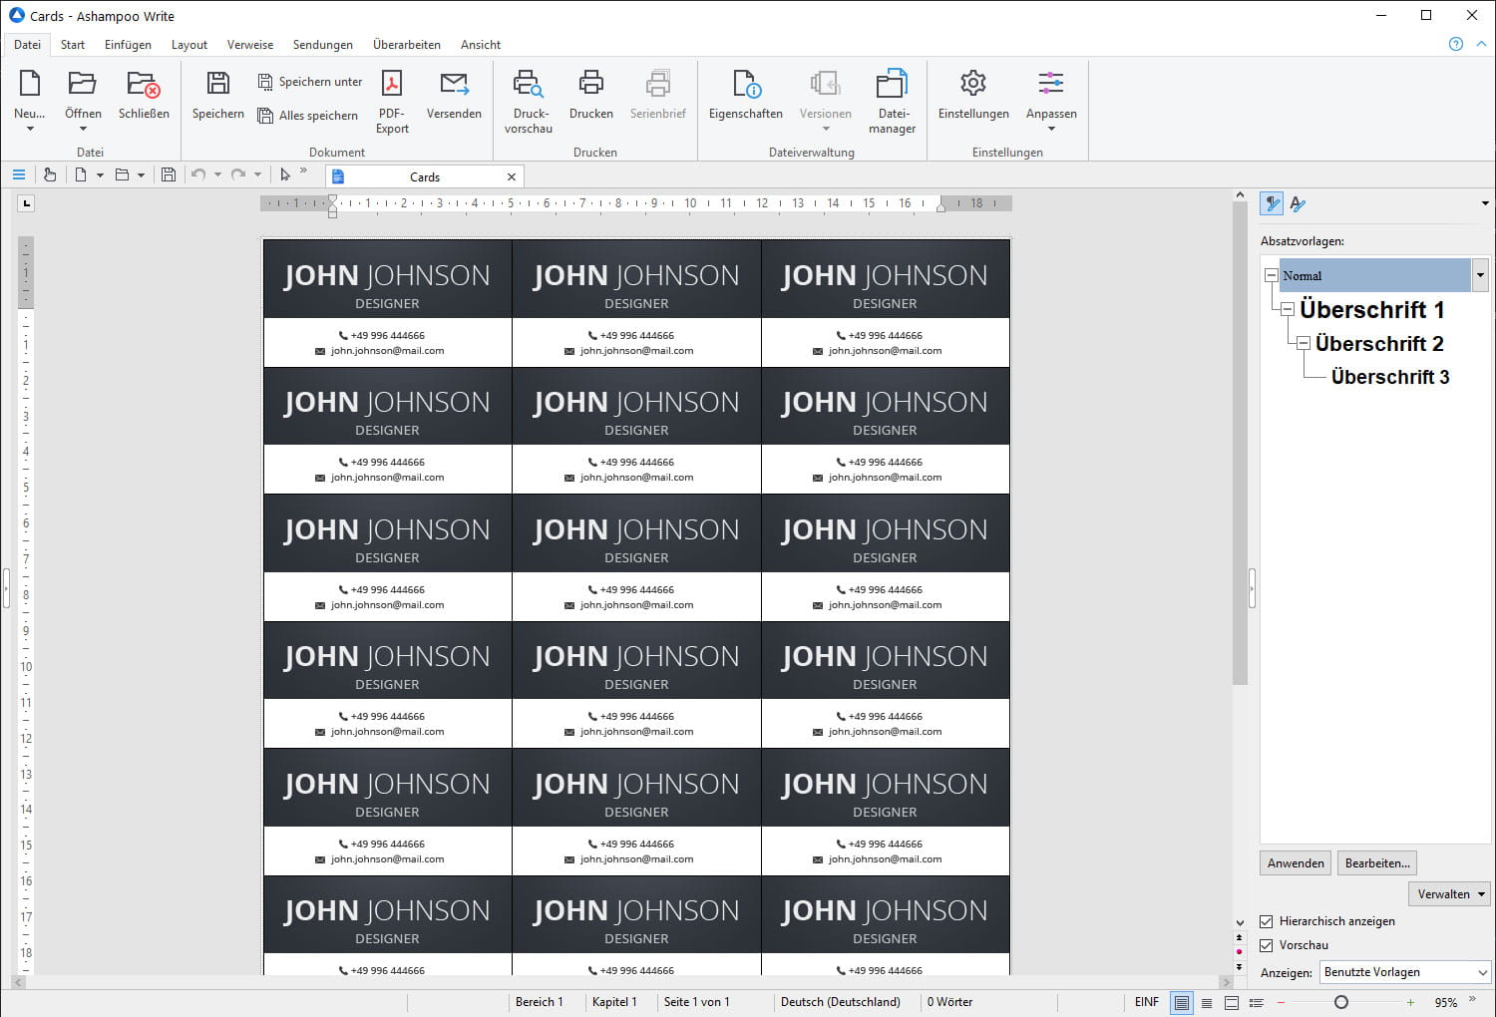
Task: Open the Layout ribbon tab
Action: tap(188, 45)
